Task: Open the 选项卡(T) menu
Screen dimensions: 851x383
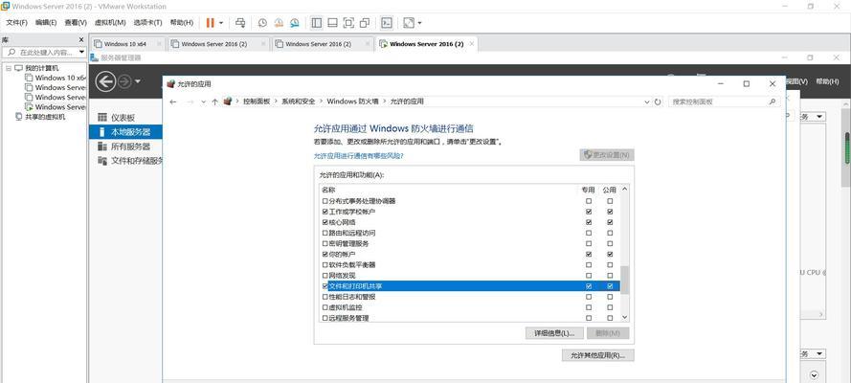Action: click(x=147, y=23)
